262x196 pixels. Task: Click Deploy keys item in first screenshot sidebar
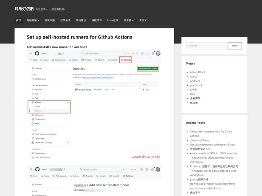38,138
